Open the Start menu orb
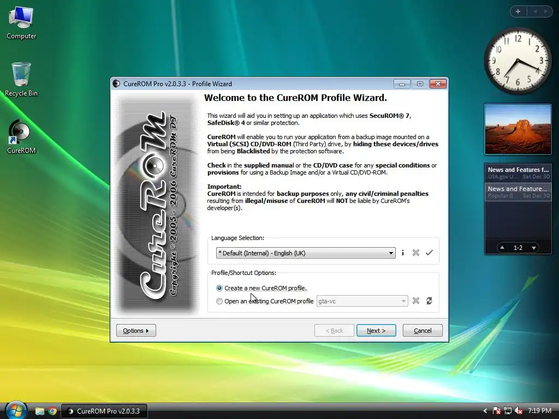 pyautogui.click(x=16, y=410)
